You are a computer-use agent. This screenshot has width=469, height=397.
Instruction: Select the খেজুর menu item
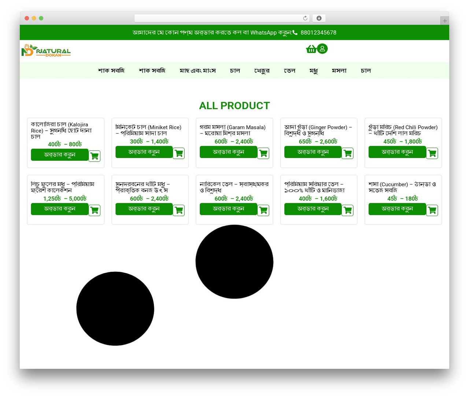tap(262, 71)
